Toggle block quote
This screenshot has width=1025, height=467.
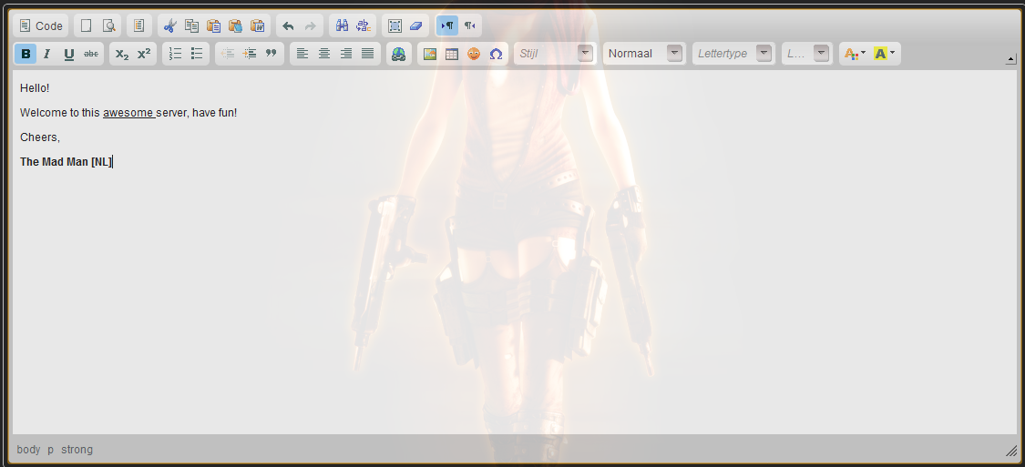coord(272,54)
